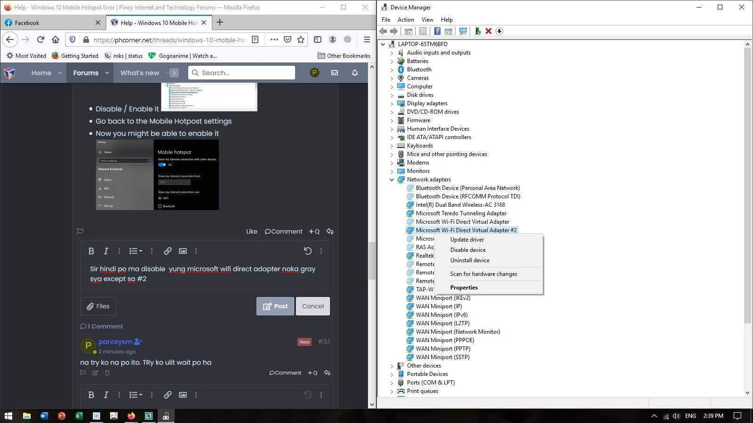Open Other Bookmarks folder in Firefox

pos(344,55)
